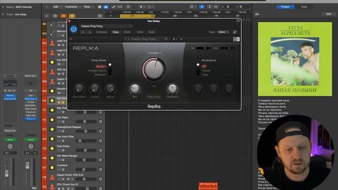Click the duplicate track icon
Screen dimensions: 338x190
55,16
